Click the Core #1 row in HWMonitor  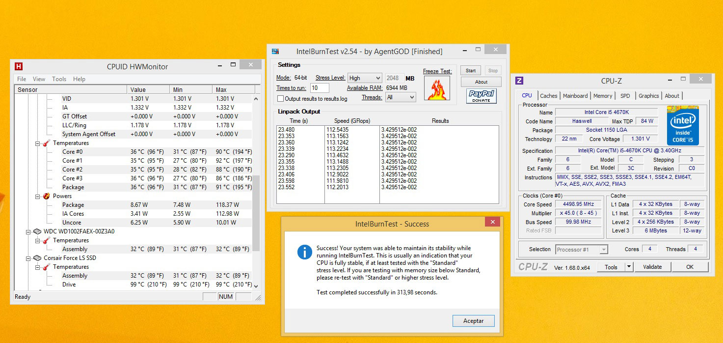tap(134, 161)
